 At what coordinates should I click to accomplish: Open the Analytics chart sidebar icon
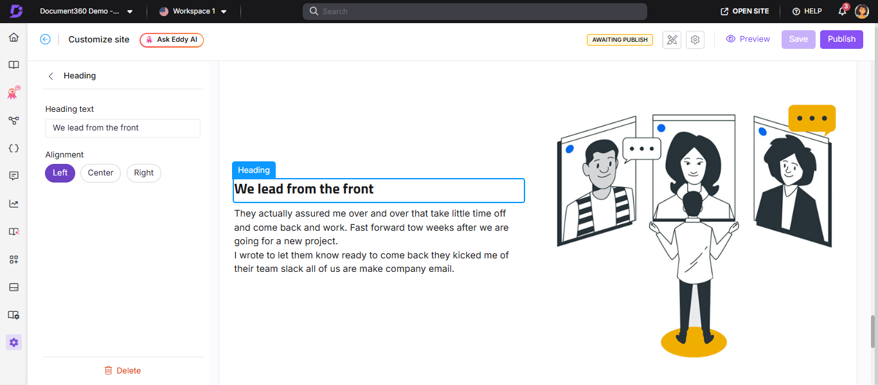pyautogui.click(x=13, y=204)
